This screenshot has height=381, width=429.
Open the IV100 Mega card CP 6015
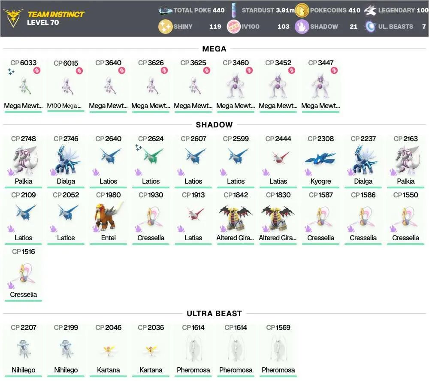tap(66, 85)
